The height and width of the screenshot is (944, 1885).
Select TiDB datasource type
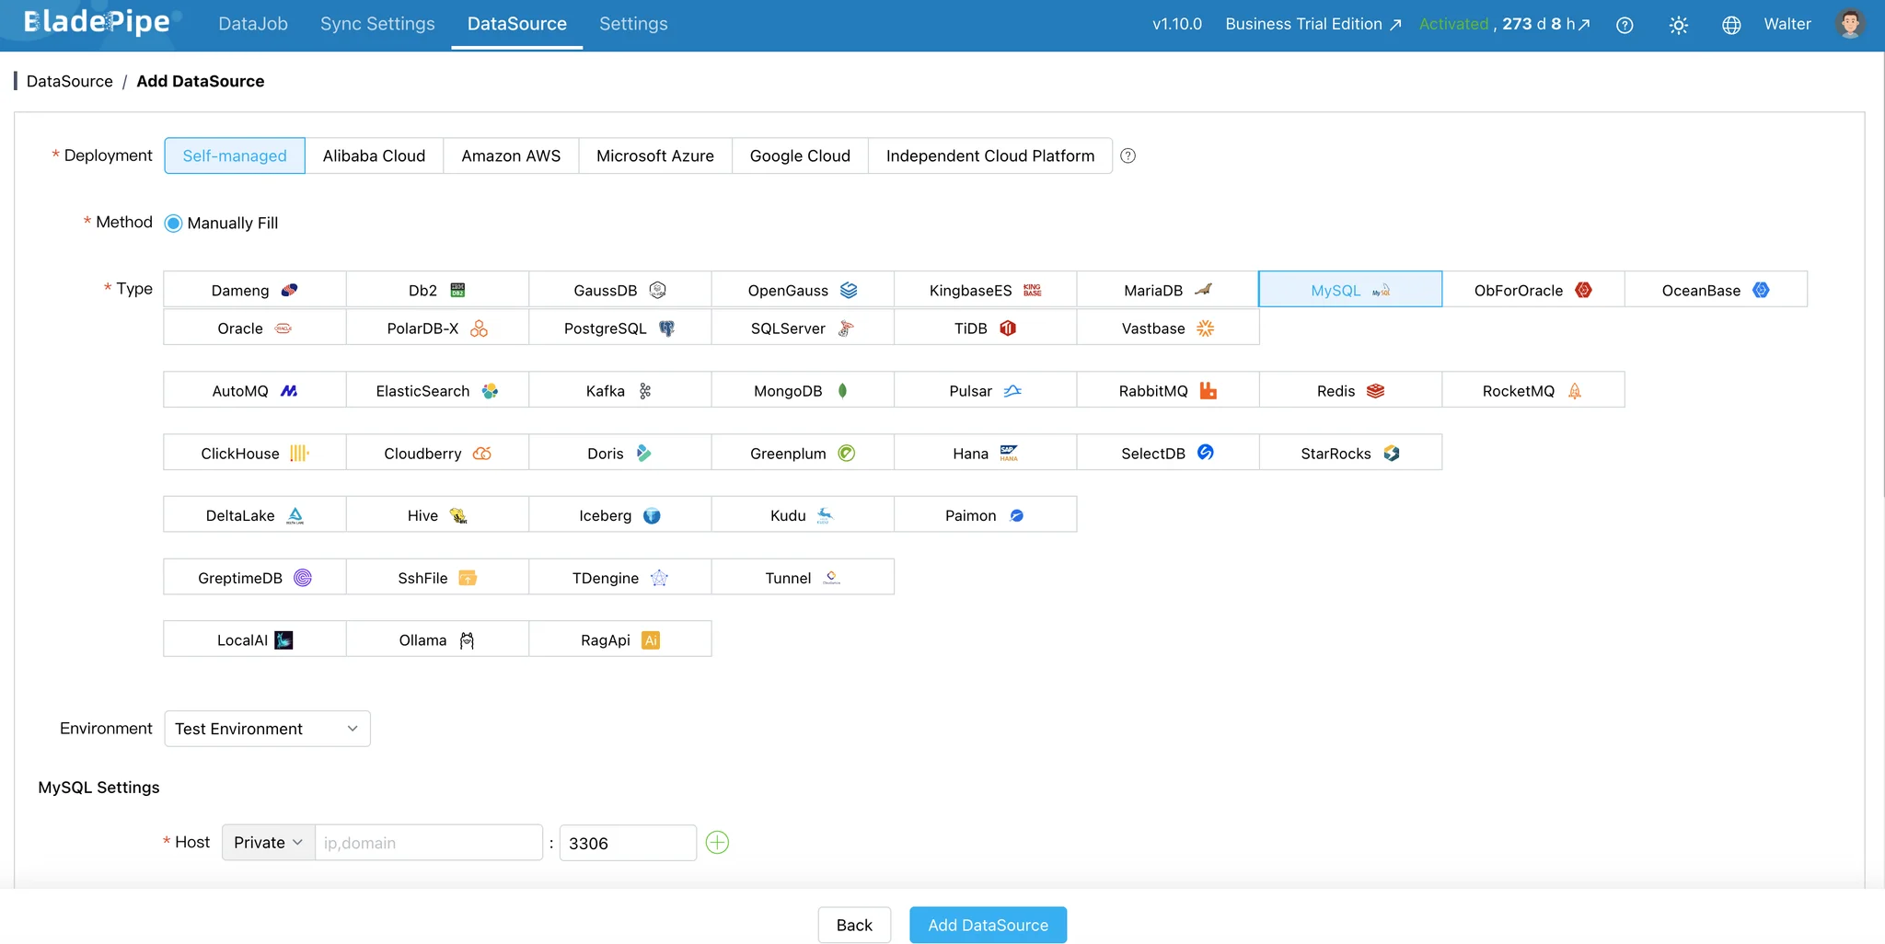[985, 328]
